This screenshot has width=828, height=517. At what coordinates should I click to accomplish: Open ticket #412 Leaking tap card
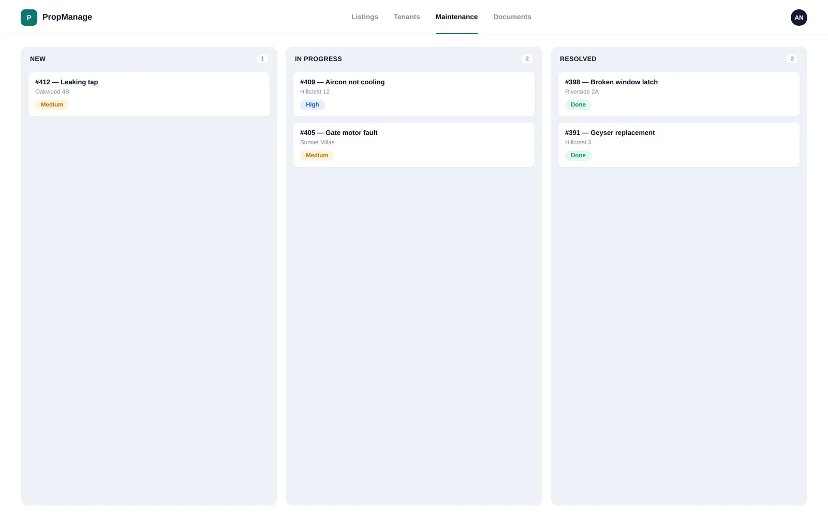coord(149,94)
